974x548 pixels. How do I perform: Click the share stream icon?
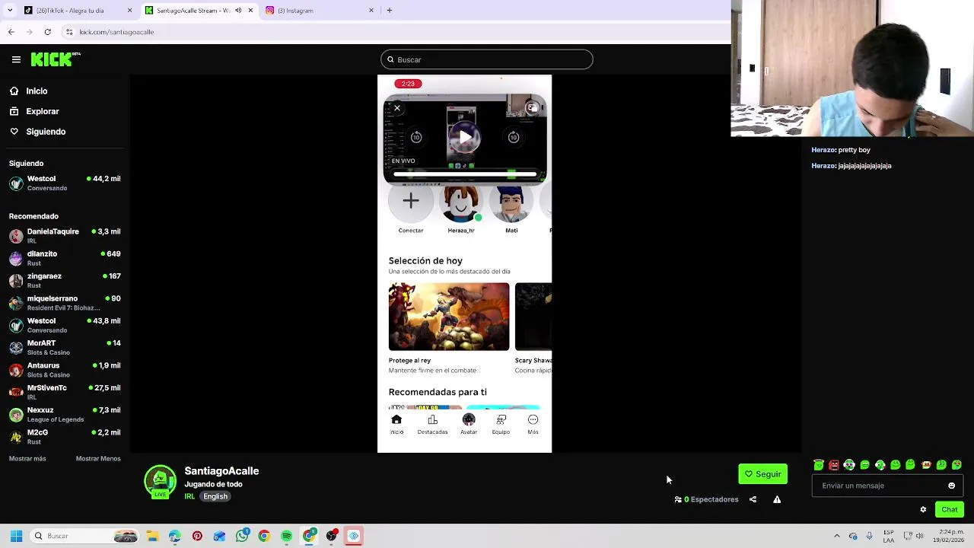pos(753,499)
